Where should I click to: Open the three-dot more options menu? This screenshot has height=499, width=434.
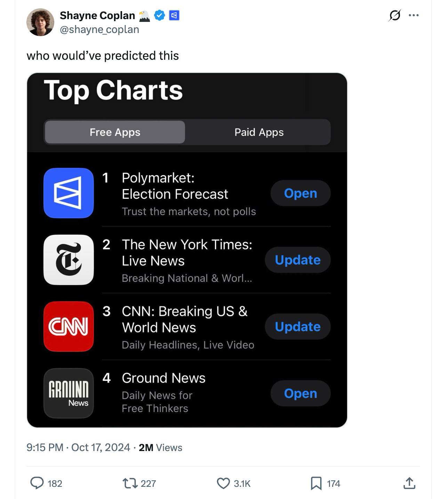(x=413, y=15)
